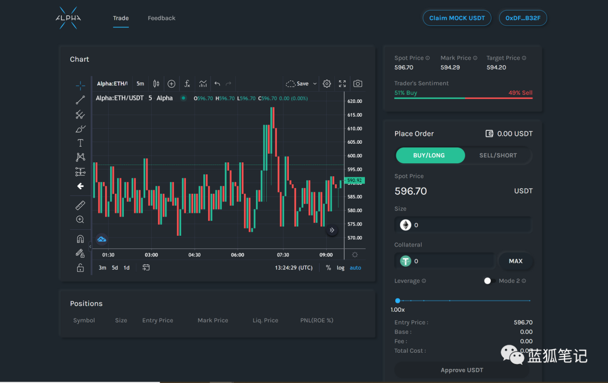Enter fullscreen chart mode
Image resolution: width=608 pixels, height=383 pixels.
point(342,84)
